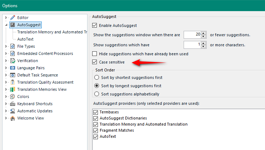Collapse the AutoSuggest tree node
The height and width of the screenshot is (150, 265).
coord(6,25)
